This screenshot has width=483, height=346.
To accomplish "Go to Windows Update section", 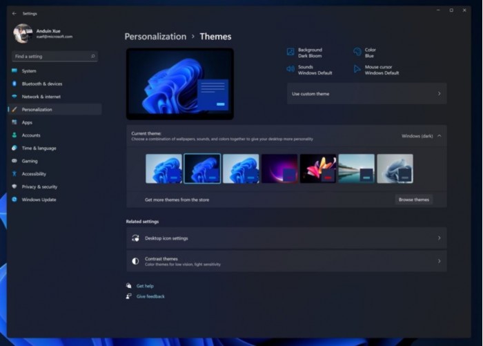I will (x=39, y=200).
